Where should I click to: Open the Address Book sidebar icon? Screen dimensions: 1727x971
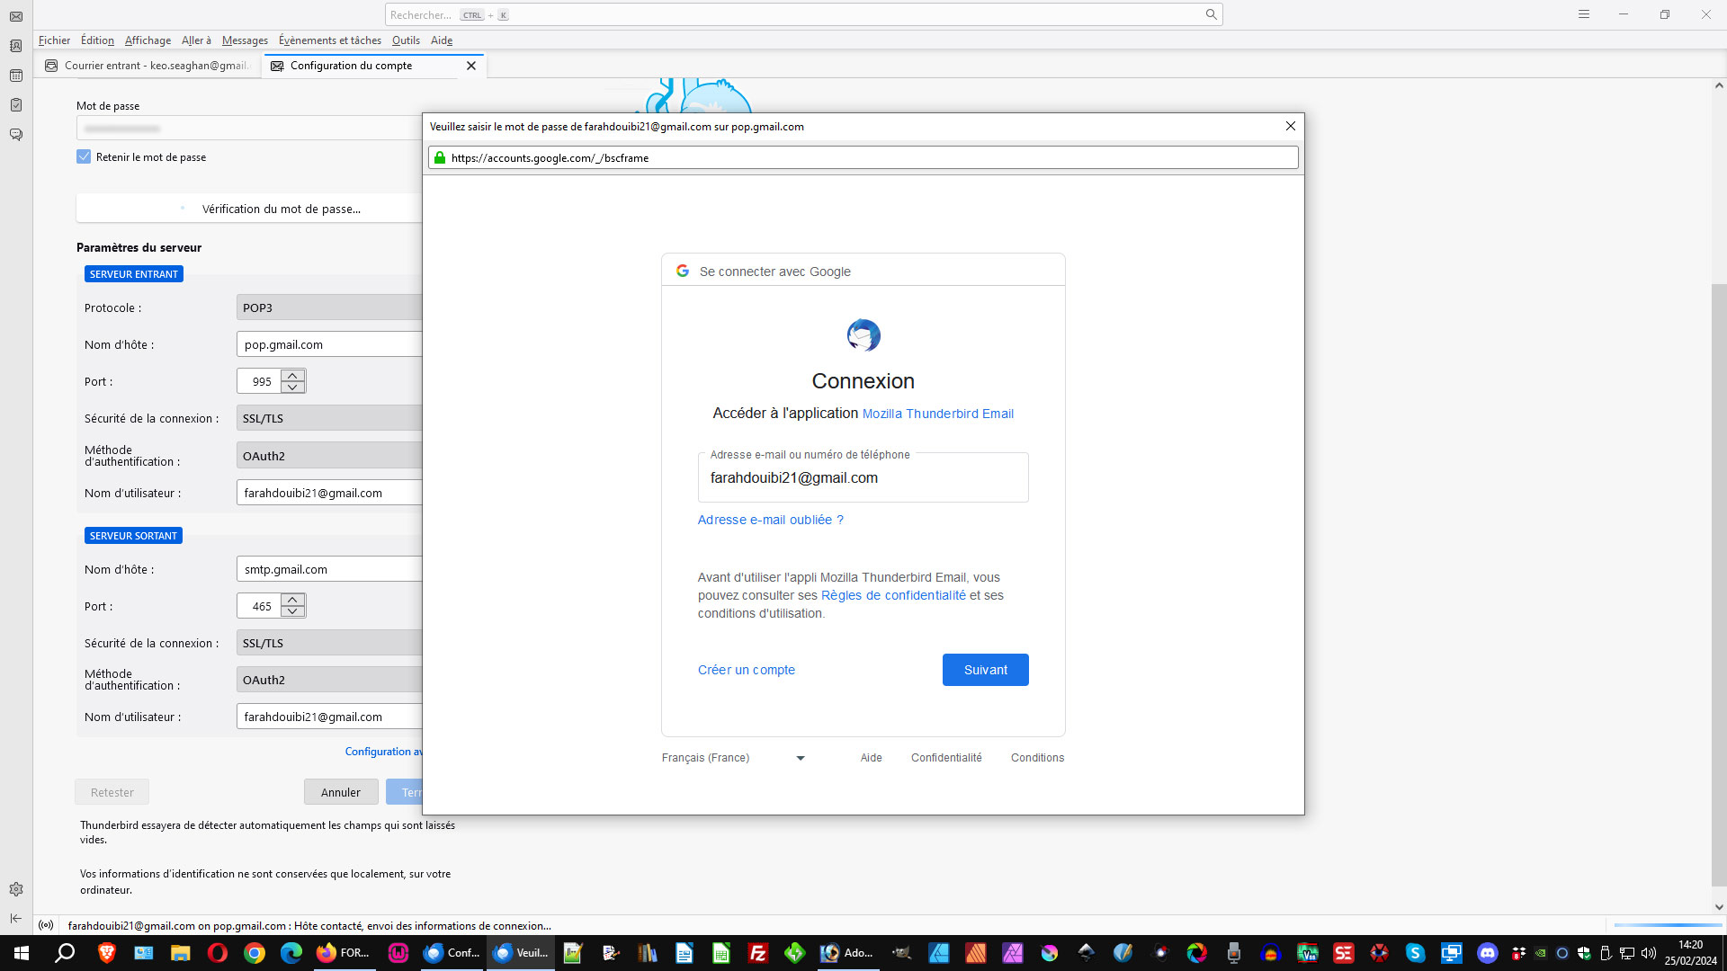[16, 46]
